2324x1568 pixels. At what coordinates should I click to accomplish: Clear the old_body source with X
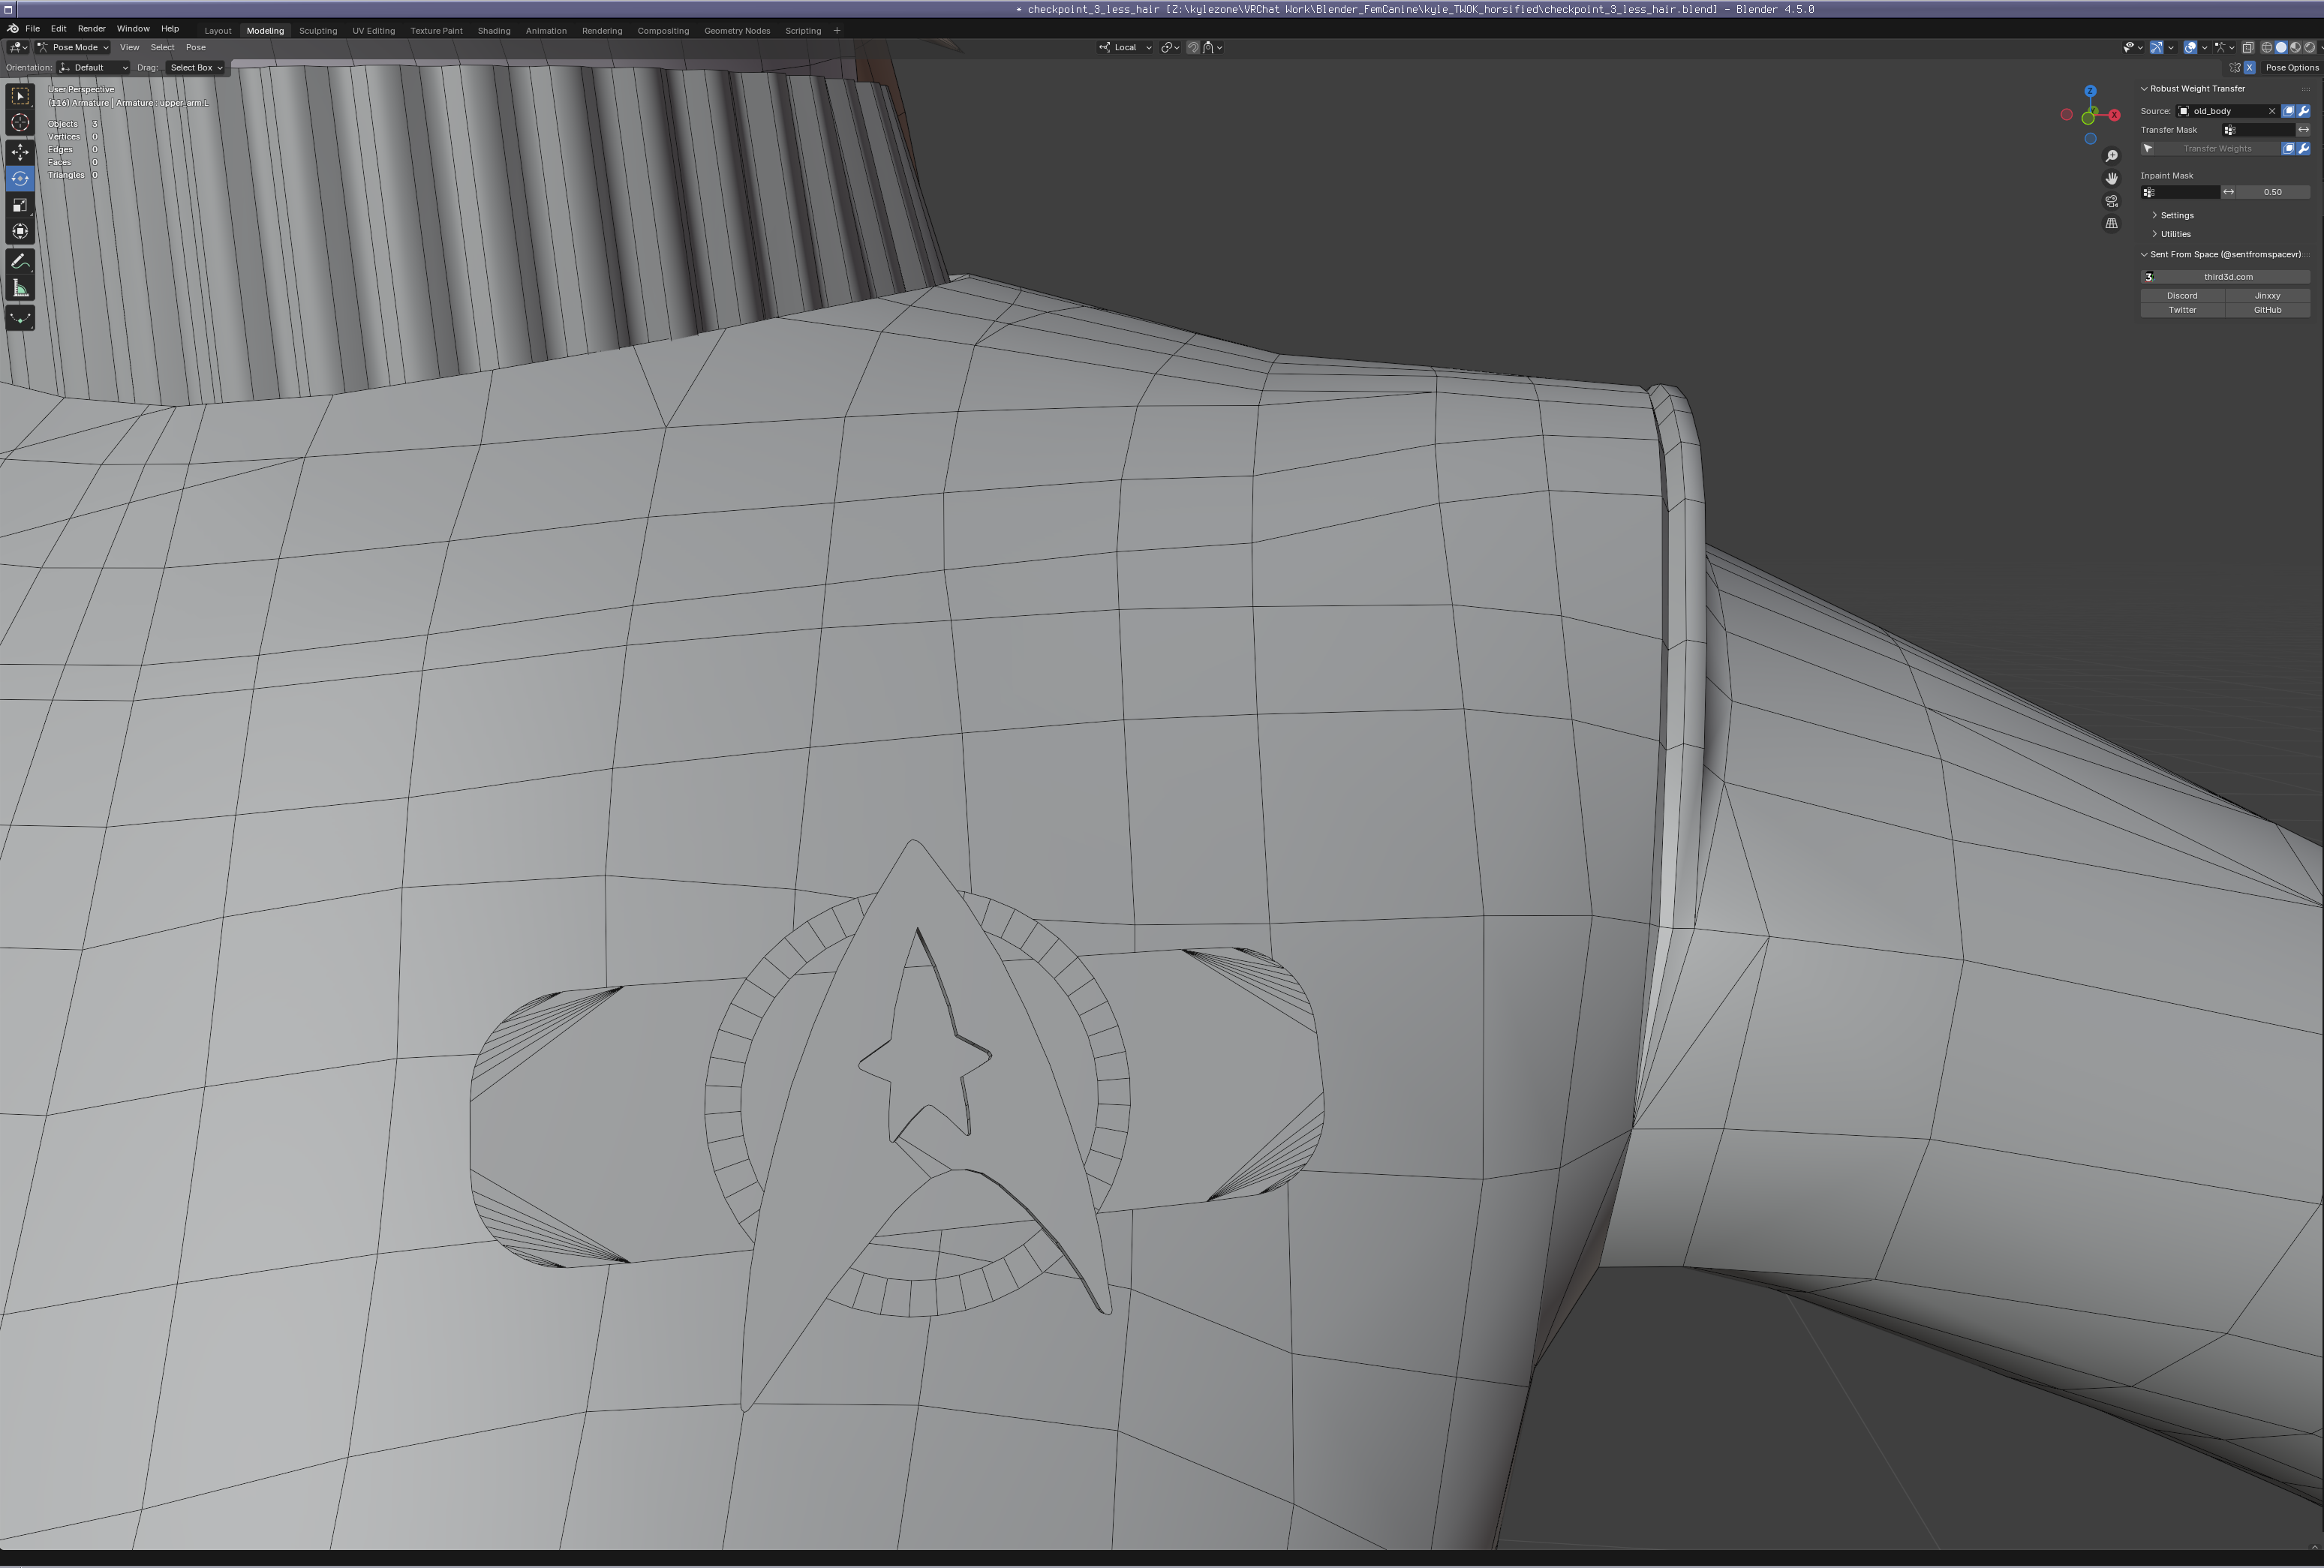click(x=2272, y=111)
